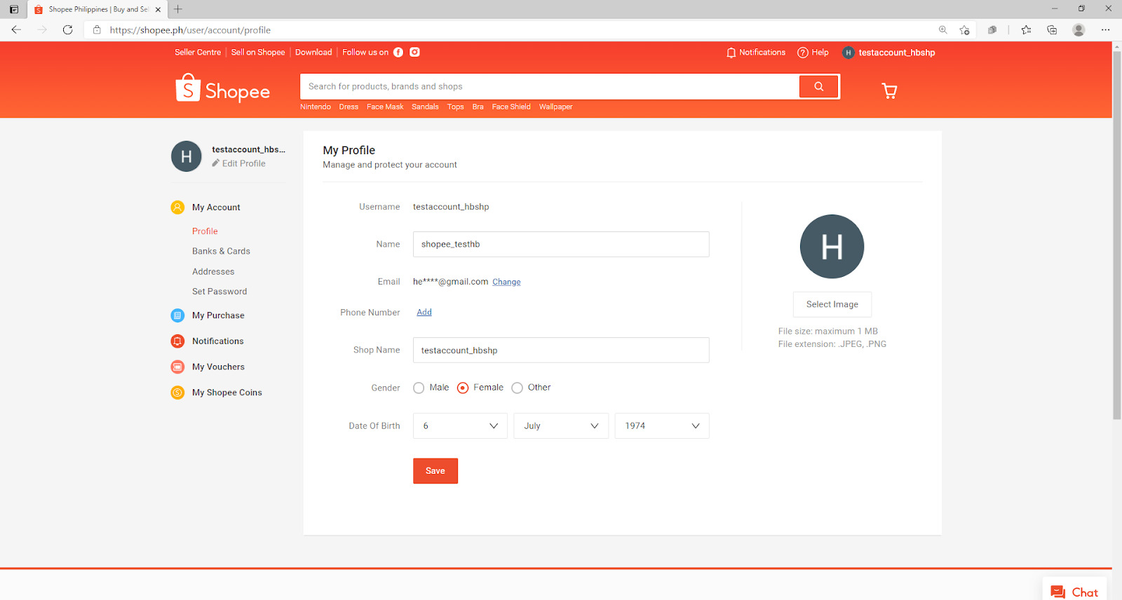1122x600 pixels.
Task: Open the Help question mark icon
Action: (803, 53)
